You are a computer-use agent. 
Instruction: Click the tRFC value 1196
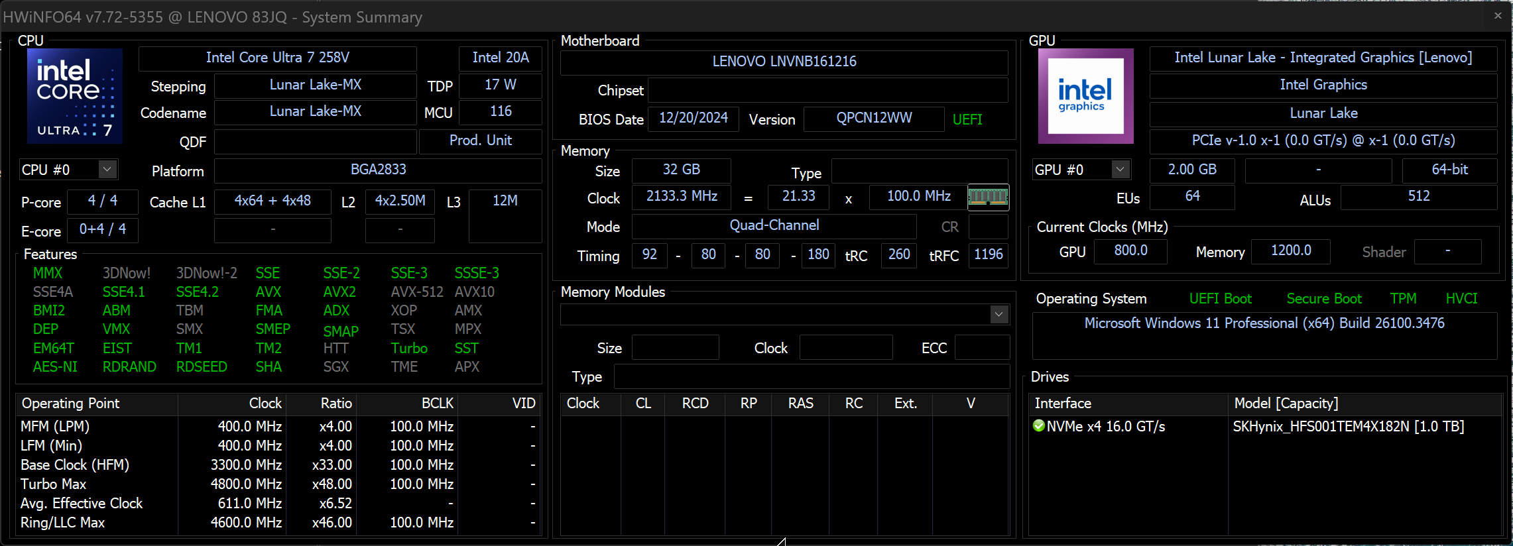pos(989,254)
